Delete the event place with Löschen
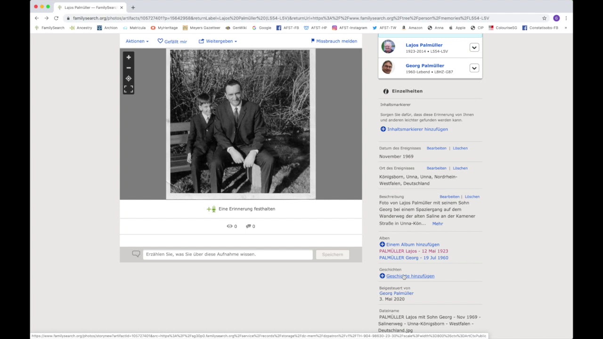This screenshot has width=603, height=339. pyautogui.click(x=460, y=168)
